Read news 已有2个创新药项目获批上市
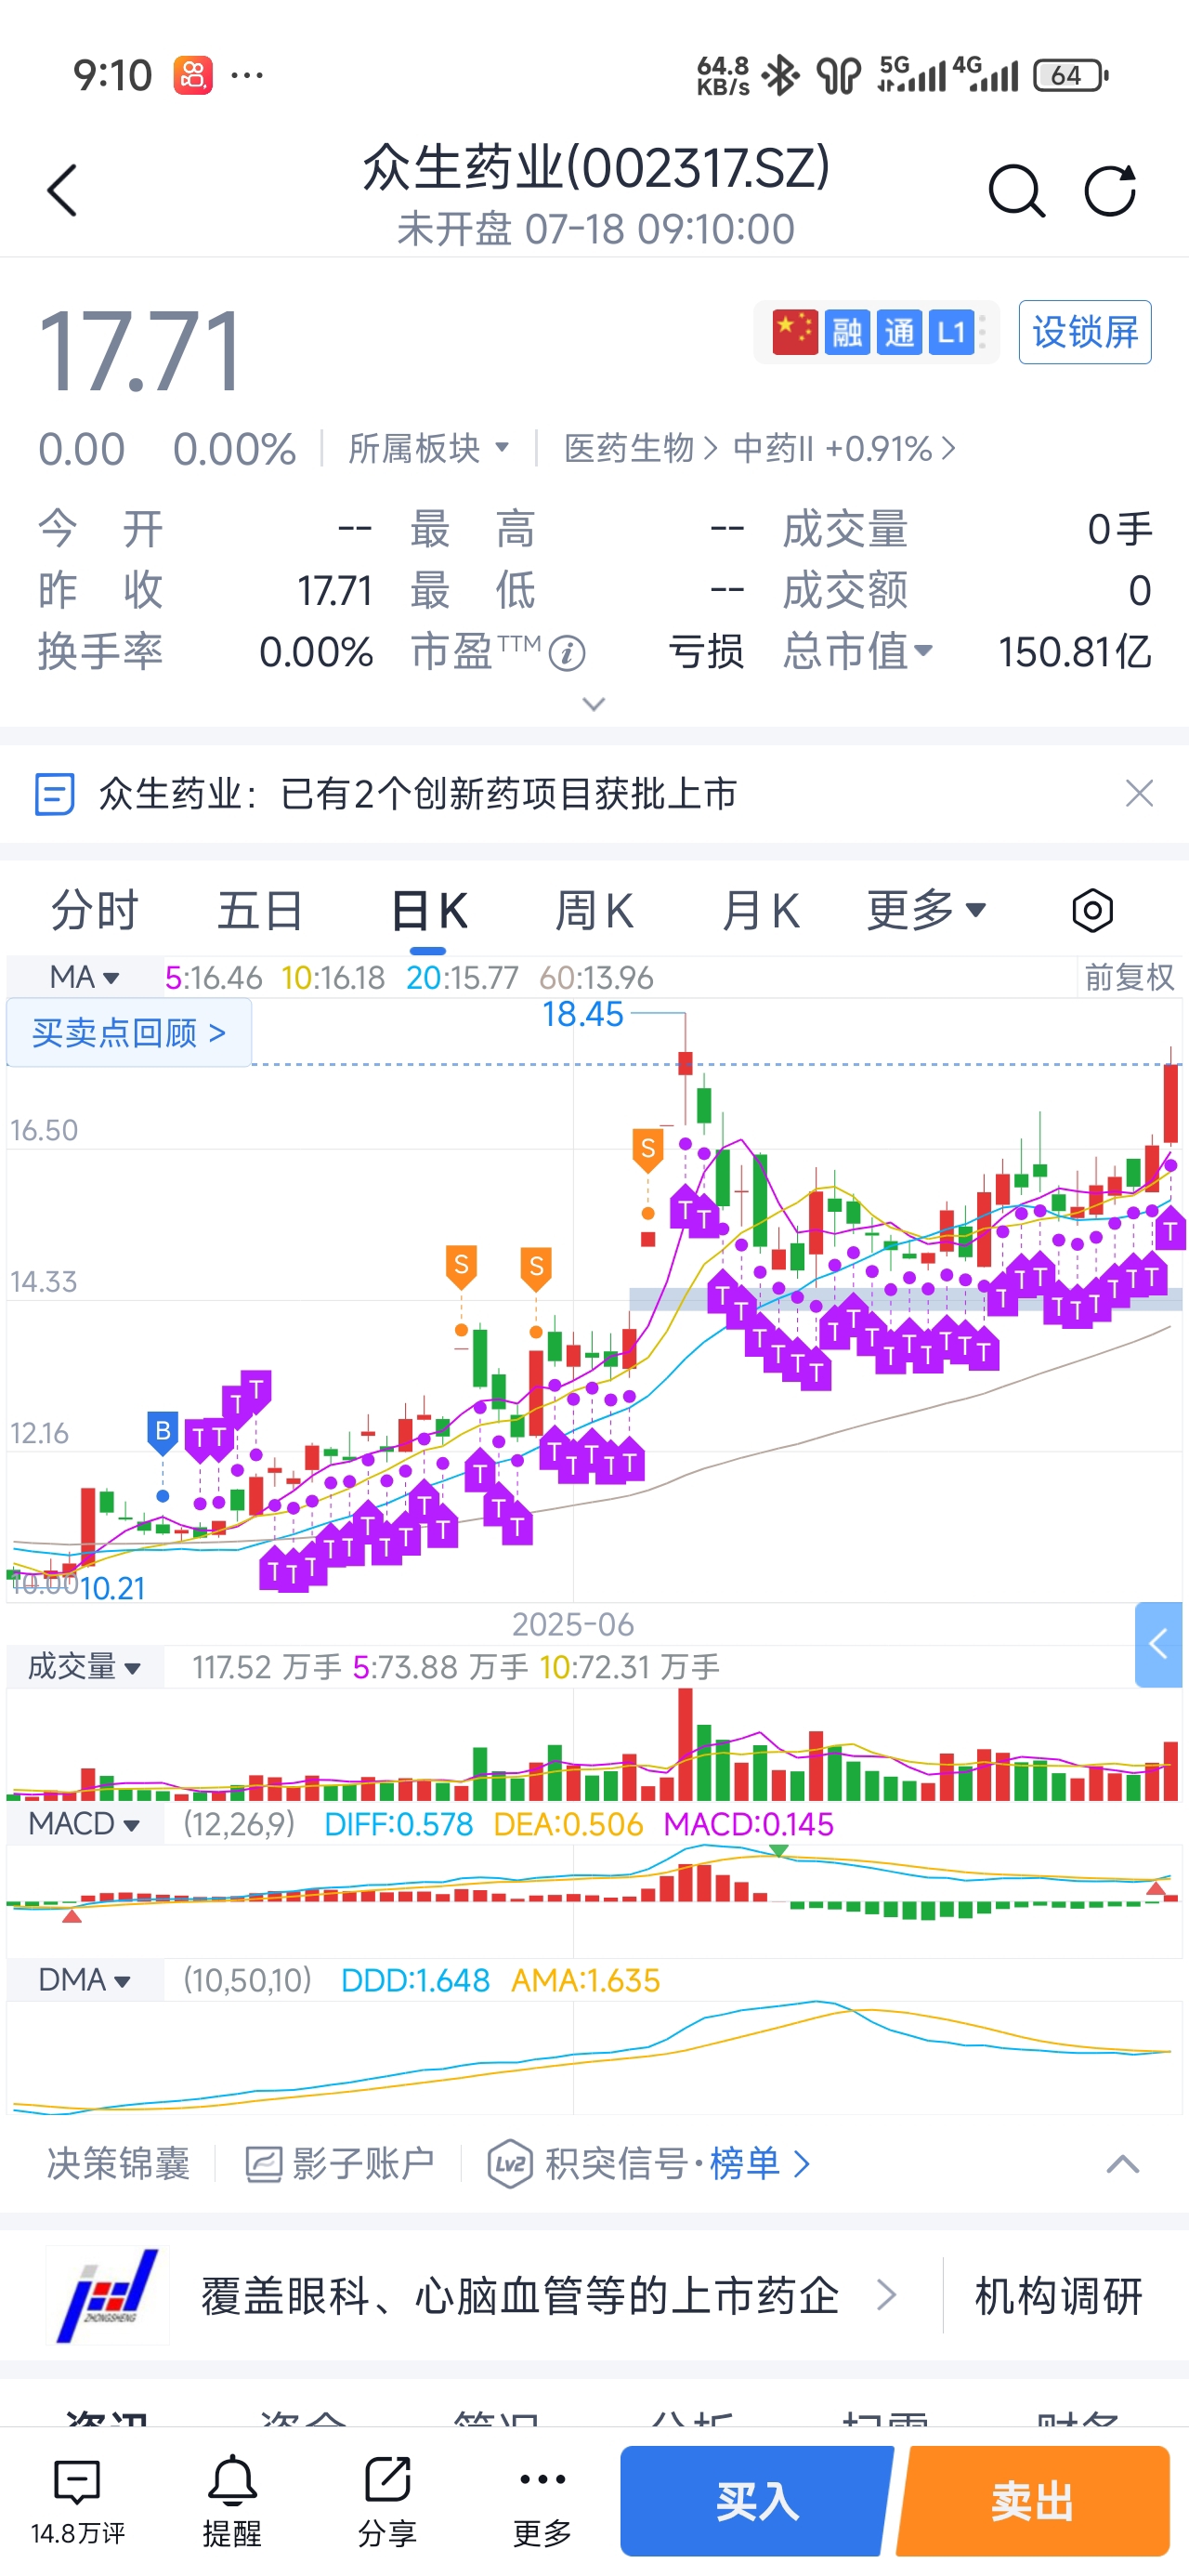Viewport: 1189px width, 2576px height. [508, 794]
